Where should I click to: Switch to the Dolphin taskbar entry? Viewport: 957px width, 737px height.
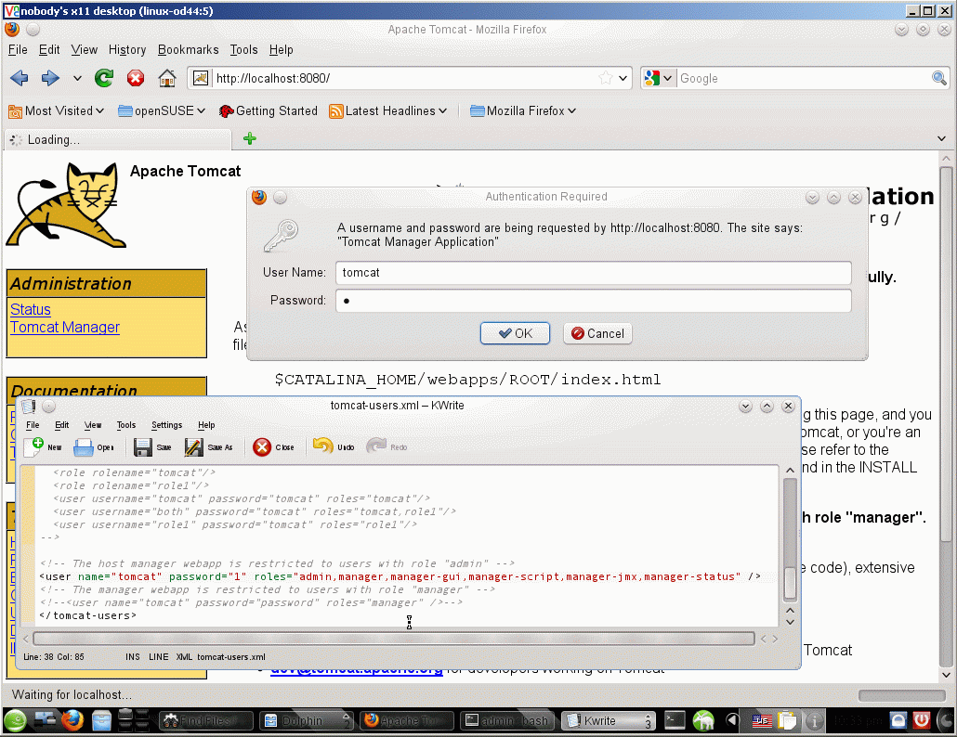coord(307,720)
